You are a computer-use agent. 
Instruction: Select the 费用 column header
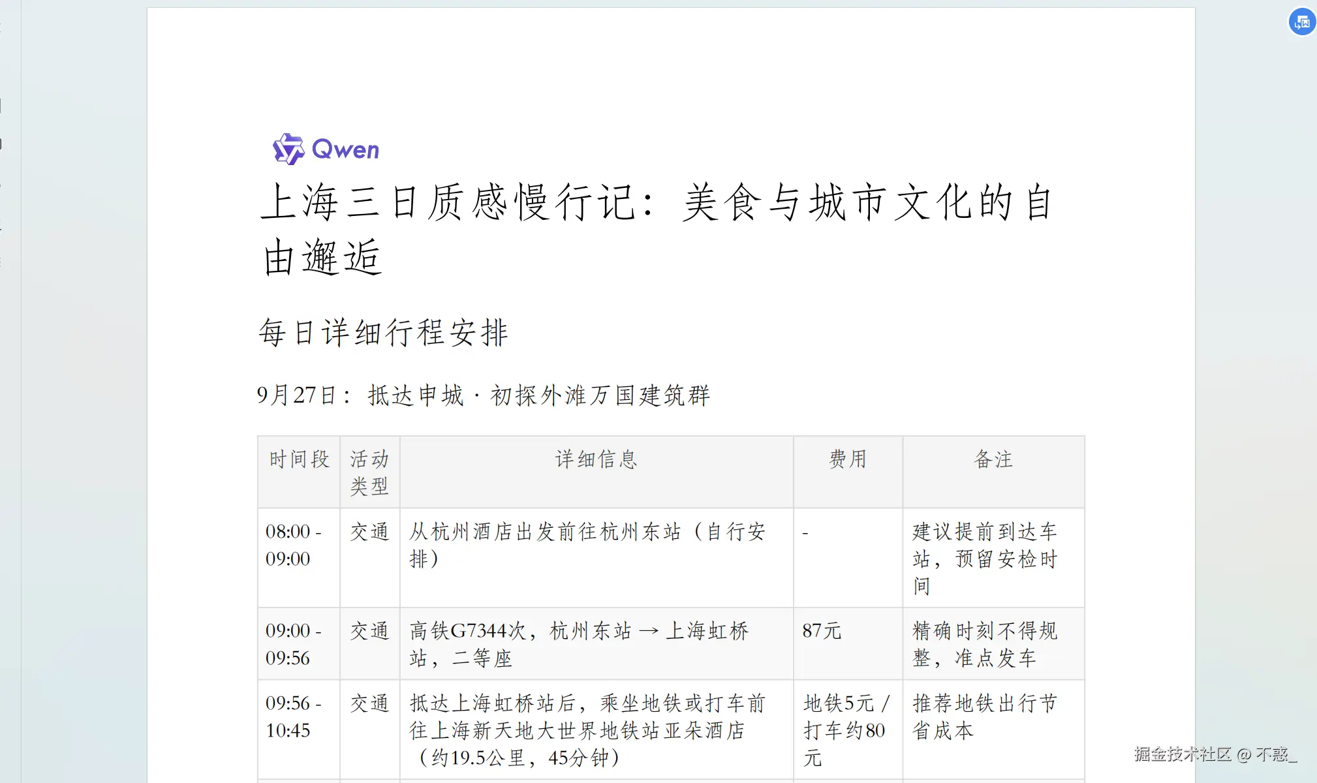point(847,459)
